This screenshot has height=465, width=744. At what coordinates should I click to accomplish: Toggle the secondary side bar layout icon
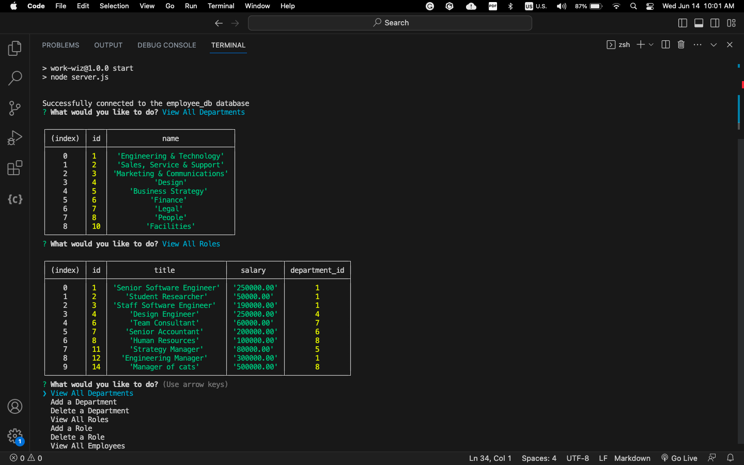[x=715, y=23]
